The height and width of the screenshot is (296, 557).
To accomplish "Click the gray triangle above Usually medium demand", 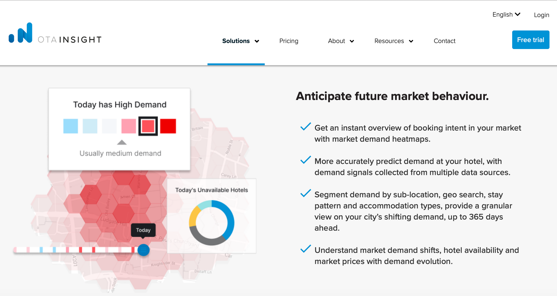I will tap(122, 142).
